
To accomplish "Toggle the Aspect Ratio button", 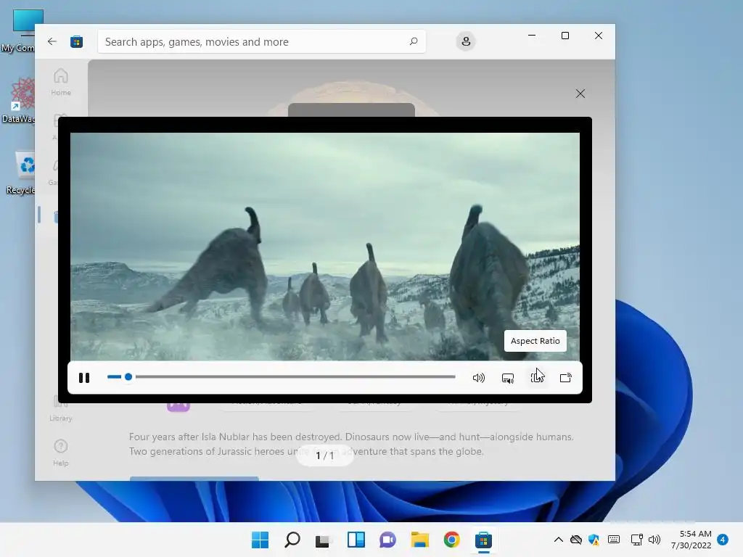I will 537,377.
